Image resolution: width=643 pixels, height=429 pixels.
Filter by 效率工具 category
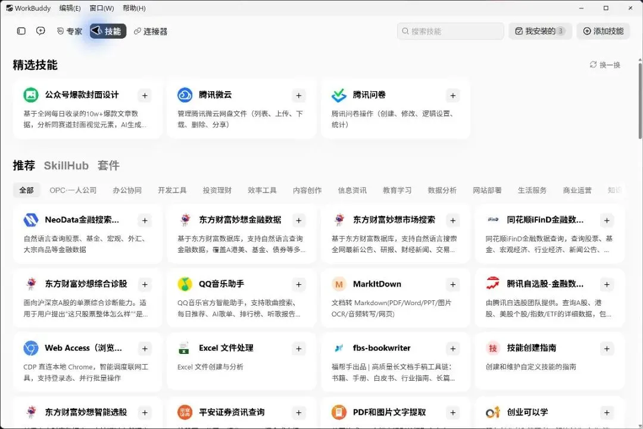pyautogui.click(x=262, y=190)
